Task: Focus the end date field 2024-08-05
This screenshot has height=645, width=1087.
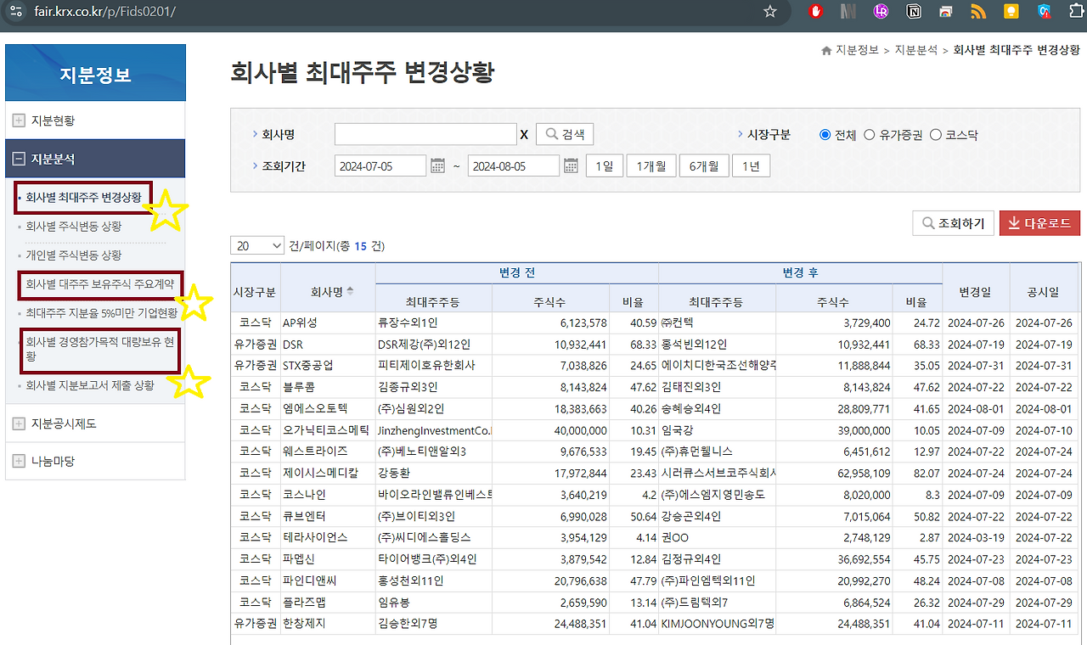Action: 514,165
